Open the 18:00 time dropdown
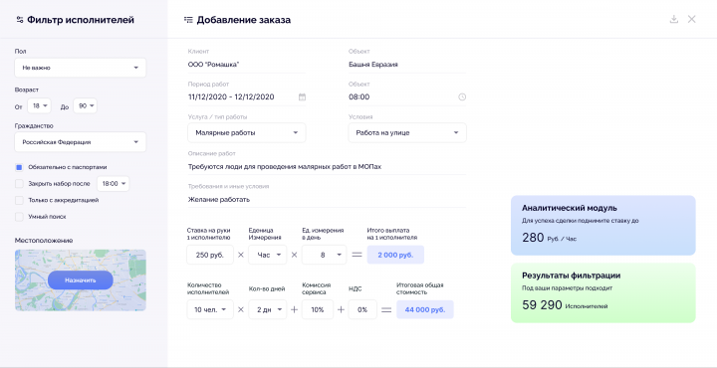This screenshot has height=368, width=717. (113, 184)
